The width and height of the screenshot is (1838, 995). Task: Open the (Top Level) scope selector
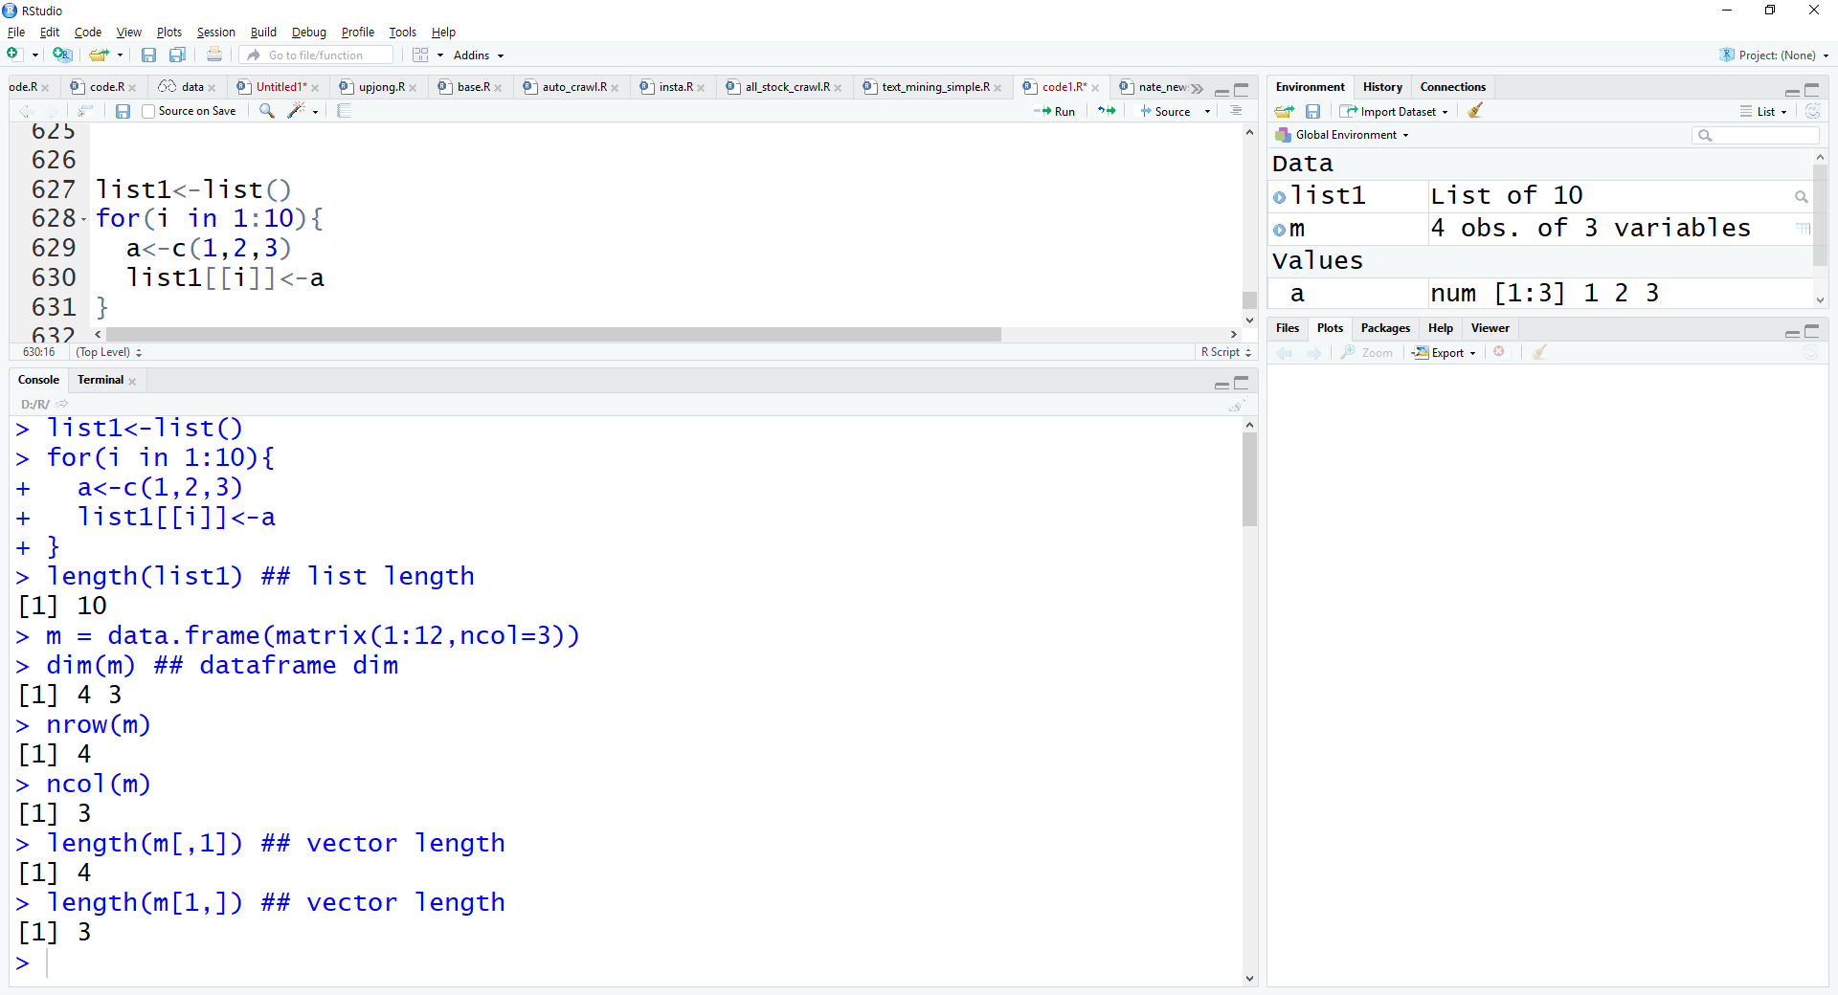click(x=109, y=352)
